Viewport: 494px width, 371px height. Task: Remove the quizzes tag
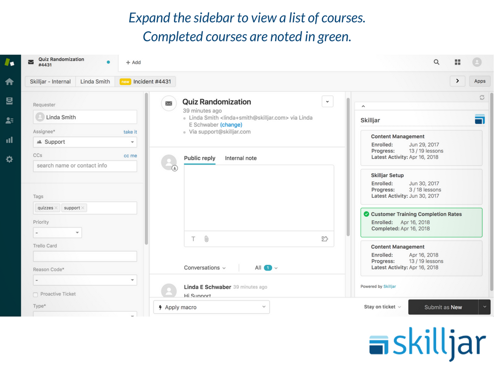click(56, 208)
